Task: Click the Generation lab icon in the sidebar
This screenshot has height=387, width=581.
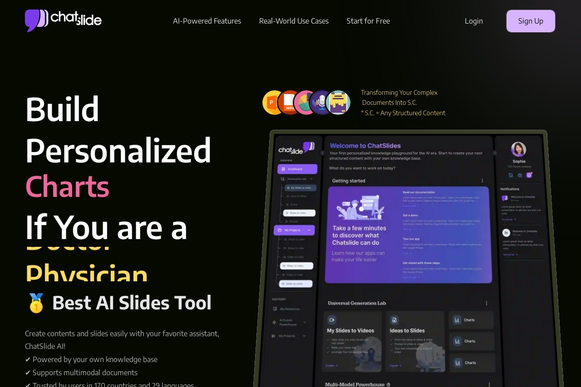Action: click(283, 179)
